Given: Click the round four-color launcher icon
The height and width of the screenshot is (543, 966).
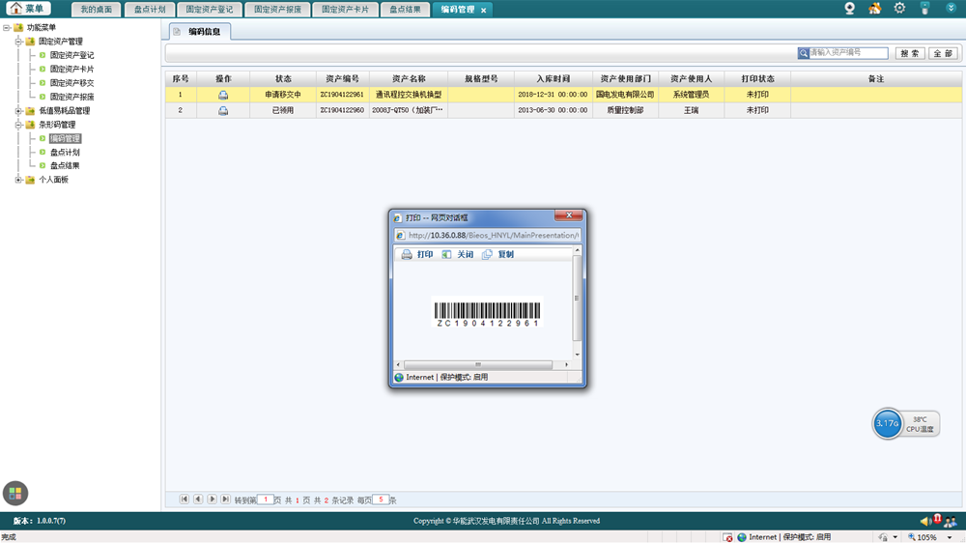Looking at the screenshot, I should [14, 493].
